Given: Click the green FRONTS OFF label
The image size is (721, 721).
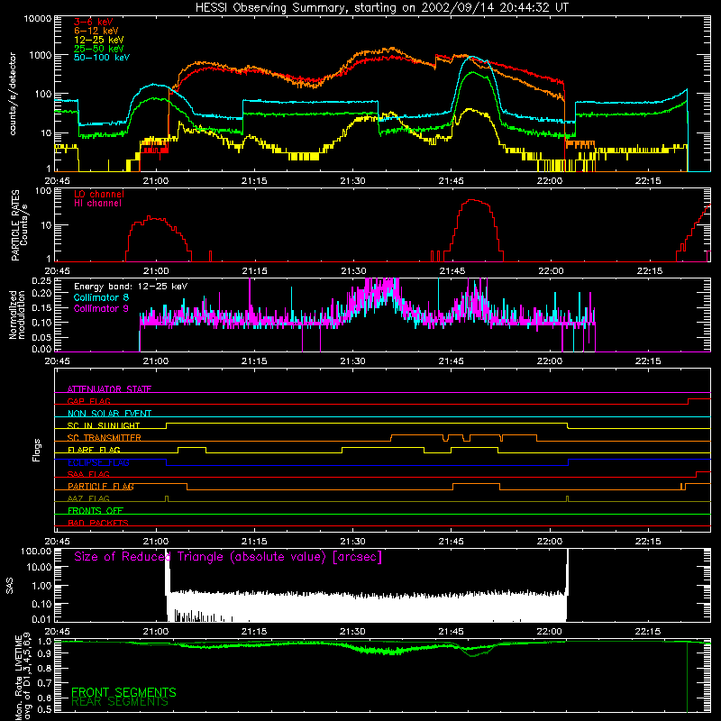Looking at the screenshot, I should coord(96,510).
